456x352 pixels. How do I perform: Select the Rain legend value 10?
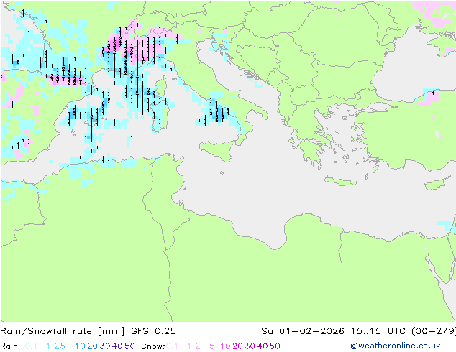[x=81, y=346]
